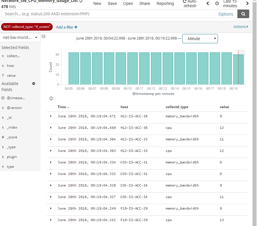This screenshot has width=257, height=226.
Task: Toggle the NOT collectd_type filter pill
Action: [x=27, y=27]
